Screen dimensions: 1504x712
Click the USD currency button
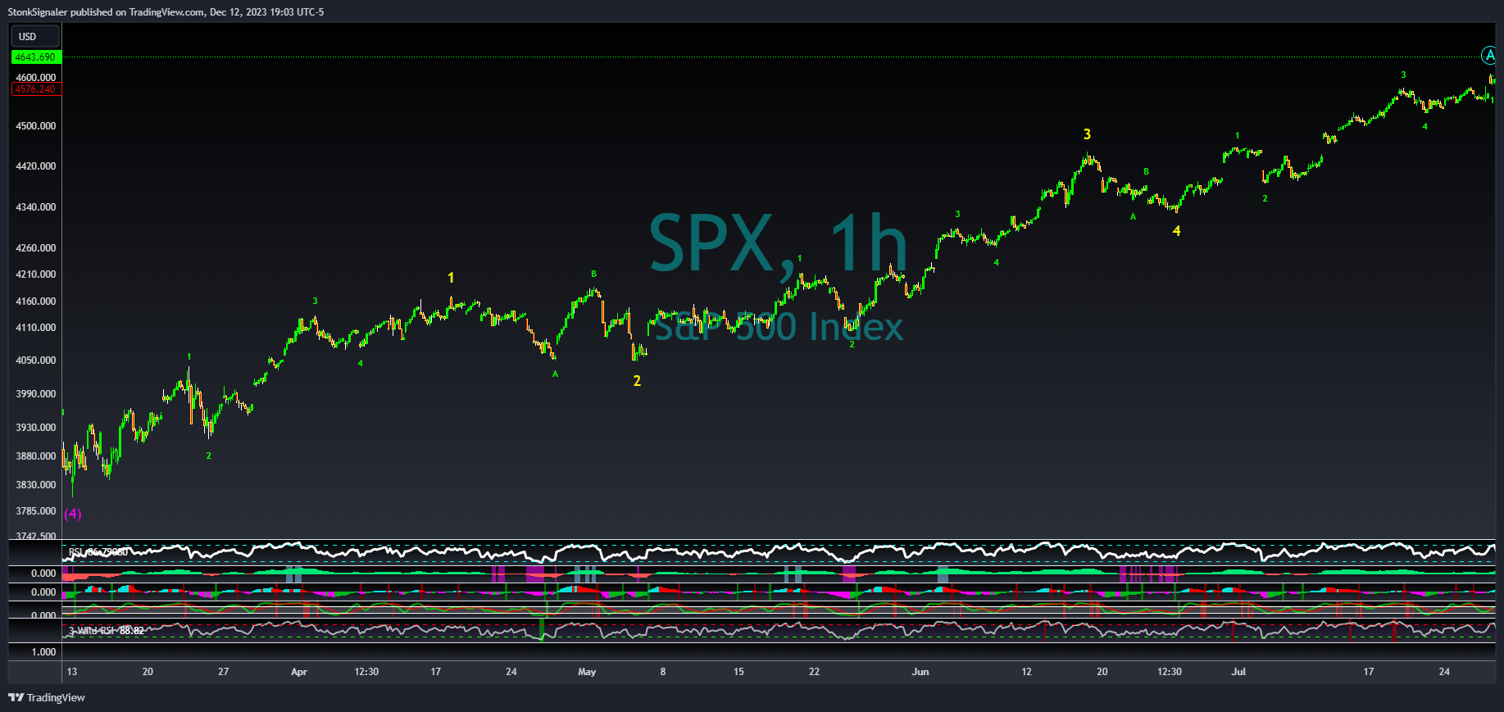click(x=34, y=37)
